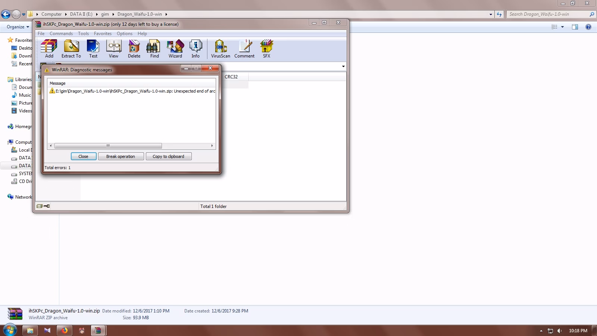Select the Unexpected end of archive message
This screenshot has height=336, width=597.
pyautogui.click(x=132, y=91)
